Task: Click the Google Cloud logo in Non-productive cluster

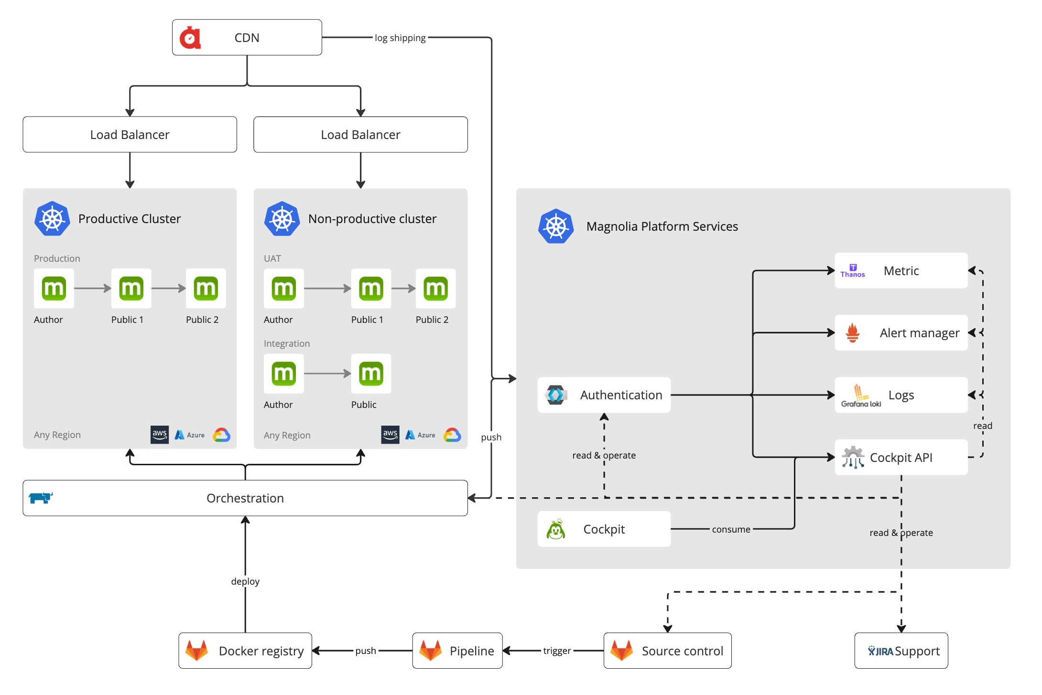Action: point(452,435)
